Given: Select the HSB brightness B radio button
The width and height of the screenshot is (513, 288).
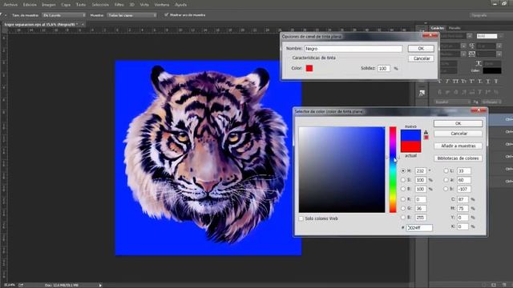Looking at the screenshot, I should 403,189.
